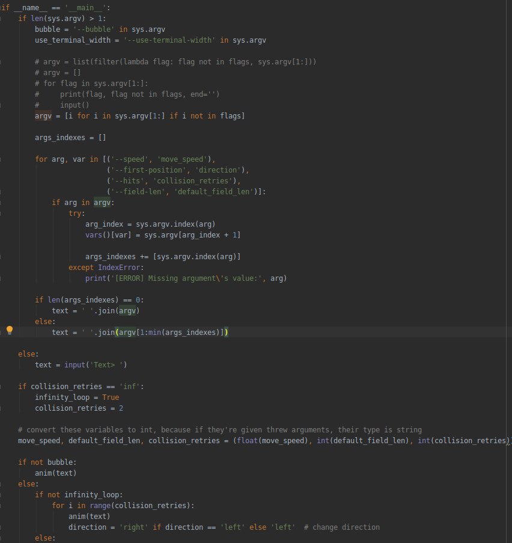This screenshot has height=543, width=512.
Task: Click the "vars()[var] = sys.argv[arg_index + 1]" line
Action: coord(163,235)
